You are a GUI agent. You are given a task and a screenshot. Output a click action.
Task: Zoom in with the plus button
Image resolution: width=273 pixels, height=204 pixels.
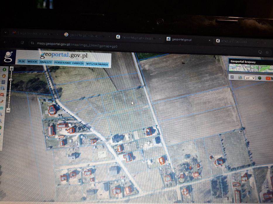pos(11,68)
